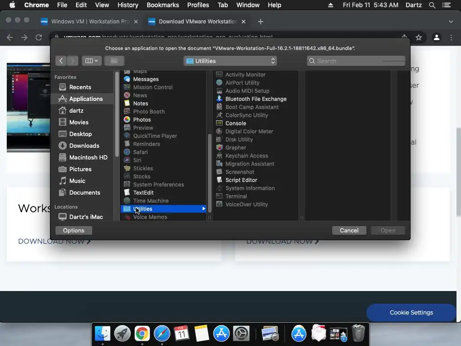Open the Bookmarks menu

[x=163, y=5]
